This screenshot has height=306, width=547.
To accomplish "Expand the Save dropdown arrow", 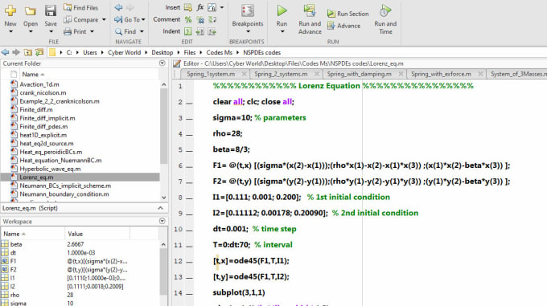I will (51, 31).
